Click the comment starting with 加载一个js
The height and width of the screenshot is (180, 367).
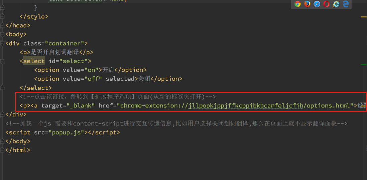point(176,123)
